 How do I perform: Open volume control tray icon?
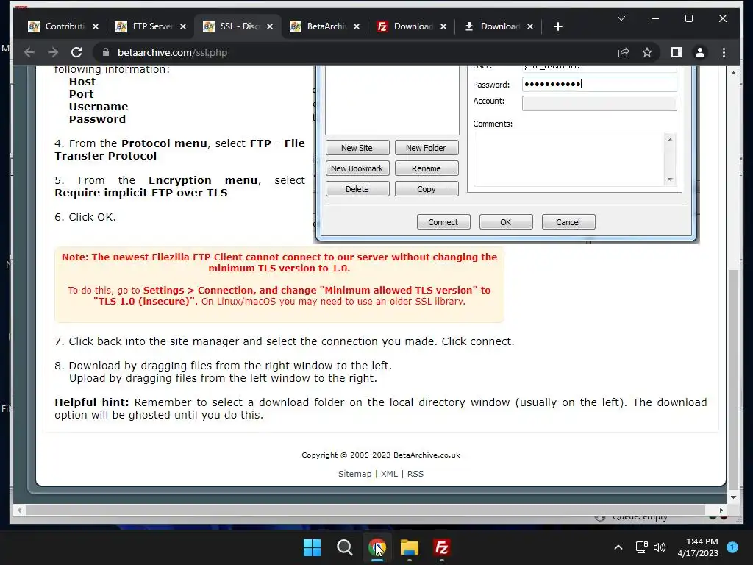point(660,547)
